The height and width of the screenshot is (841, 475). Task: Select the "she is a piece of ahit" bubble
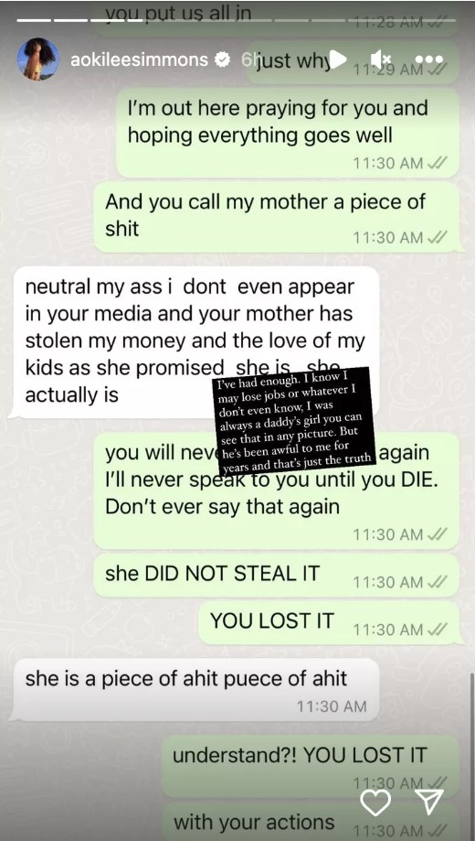[x=195, y=690]
